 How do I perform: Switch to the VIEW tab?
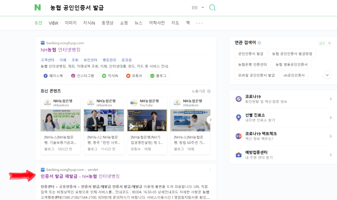point(53,23)
